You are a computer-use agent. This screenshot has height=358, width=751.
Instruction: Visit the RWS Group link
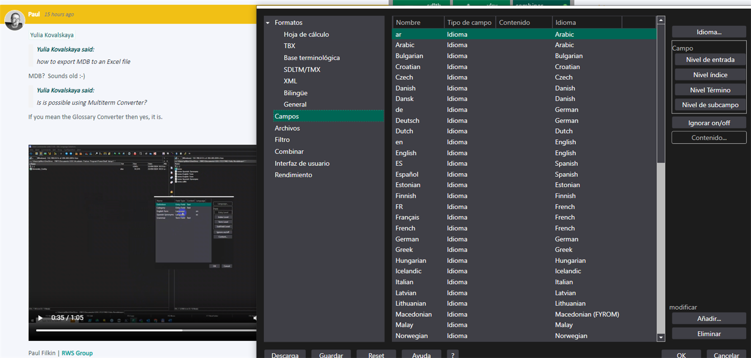coord(76,353)
